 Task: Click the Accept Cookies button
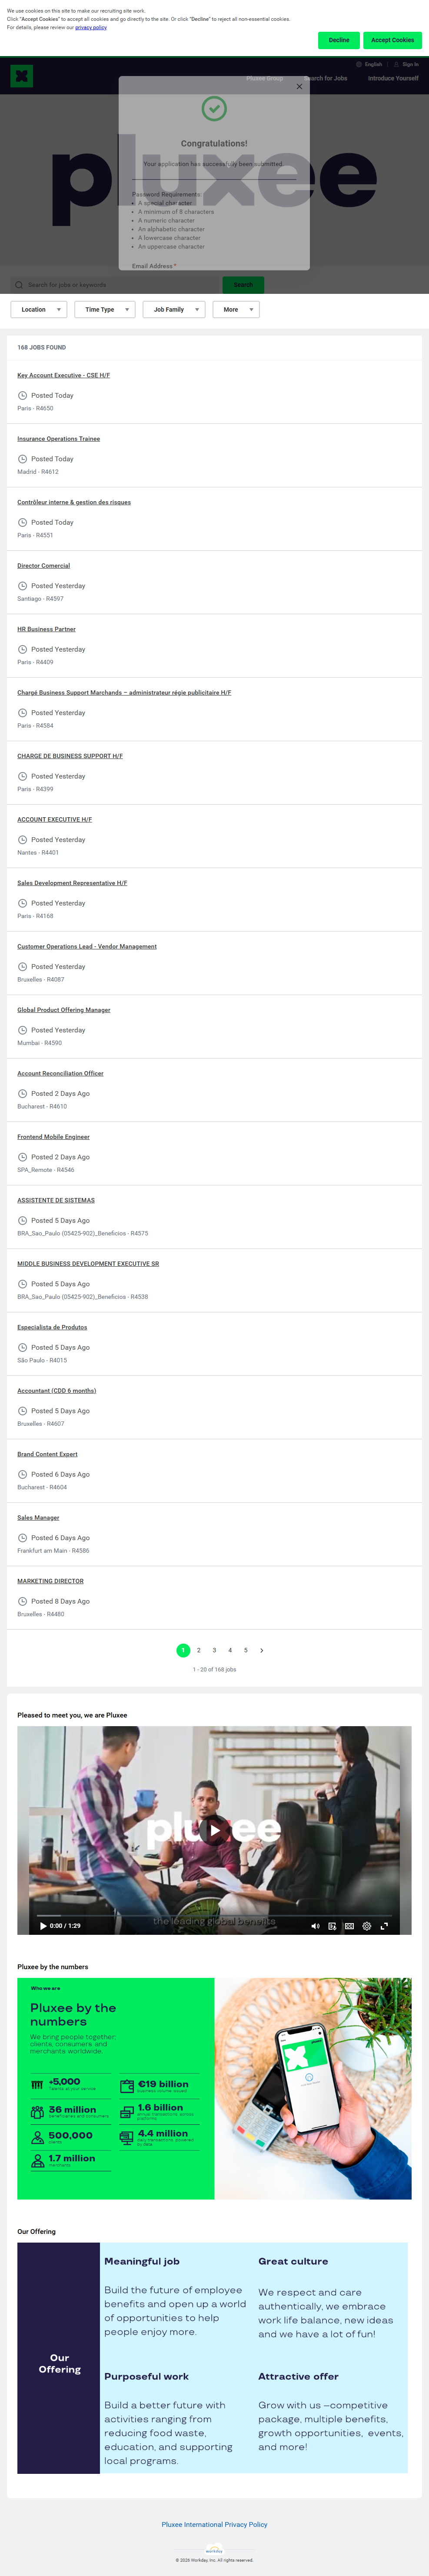click(x=392, y=40)
